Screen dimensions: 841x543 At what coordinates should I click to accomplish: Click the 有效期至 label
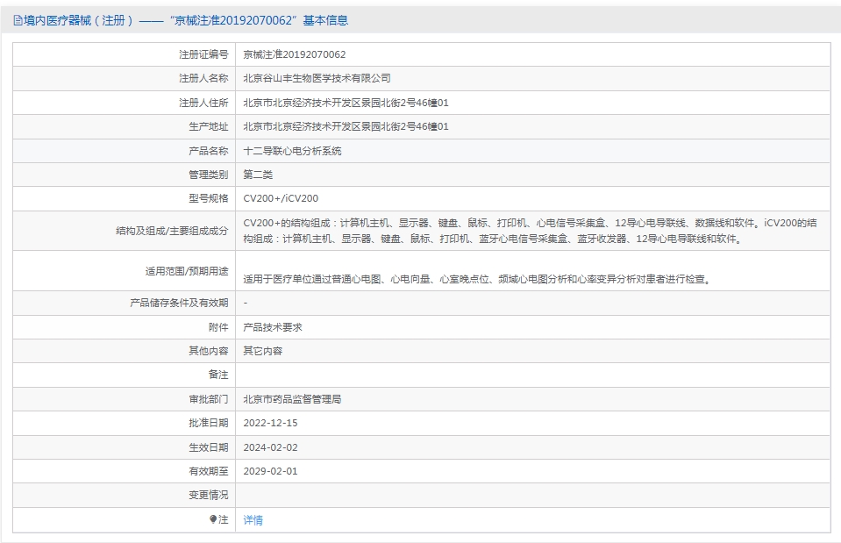(x=209, y=471)
